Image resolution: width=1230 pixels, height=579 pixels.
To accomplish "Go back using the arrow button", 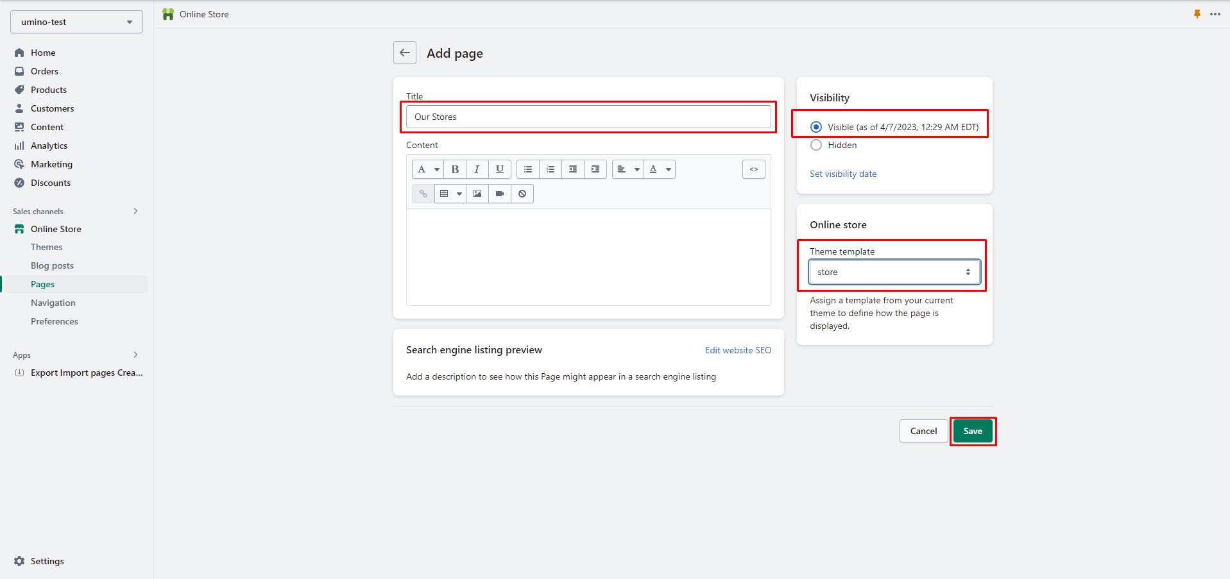I will 405,53.
